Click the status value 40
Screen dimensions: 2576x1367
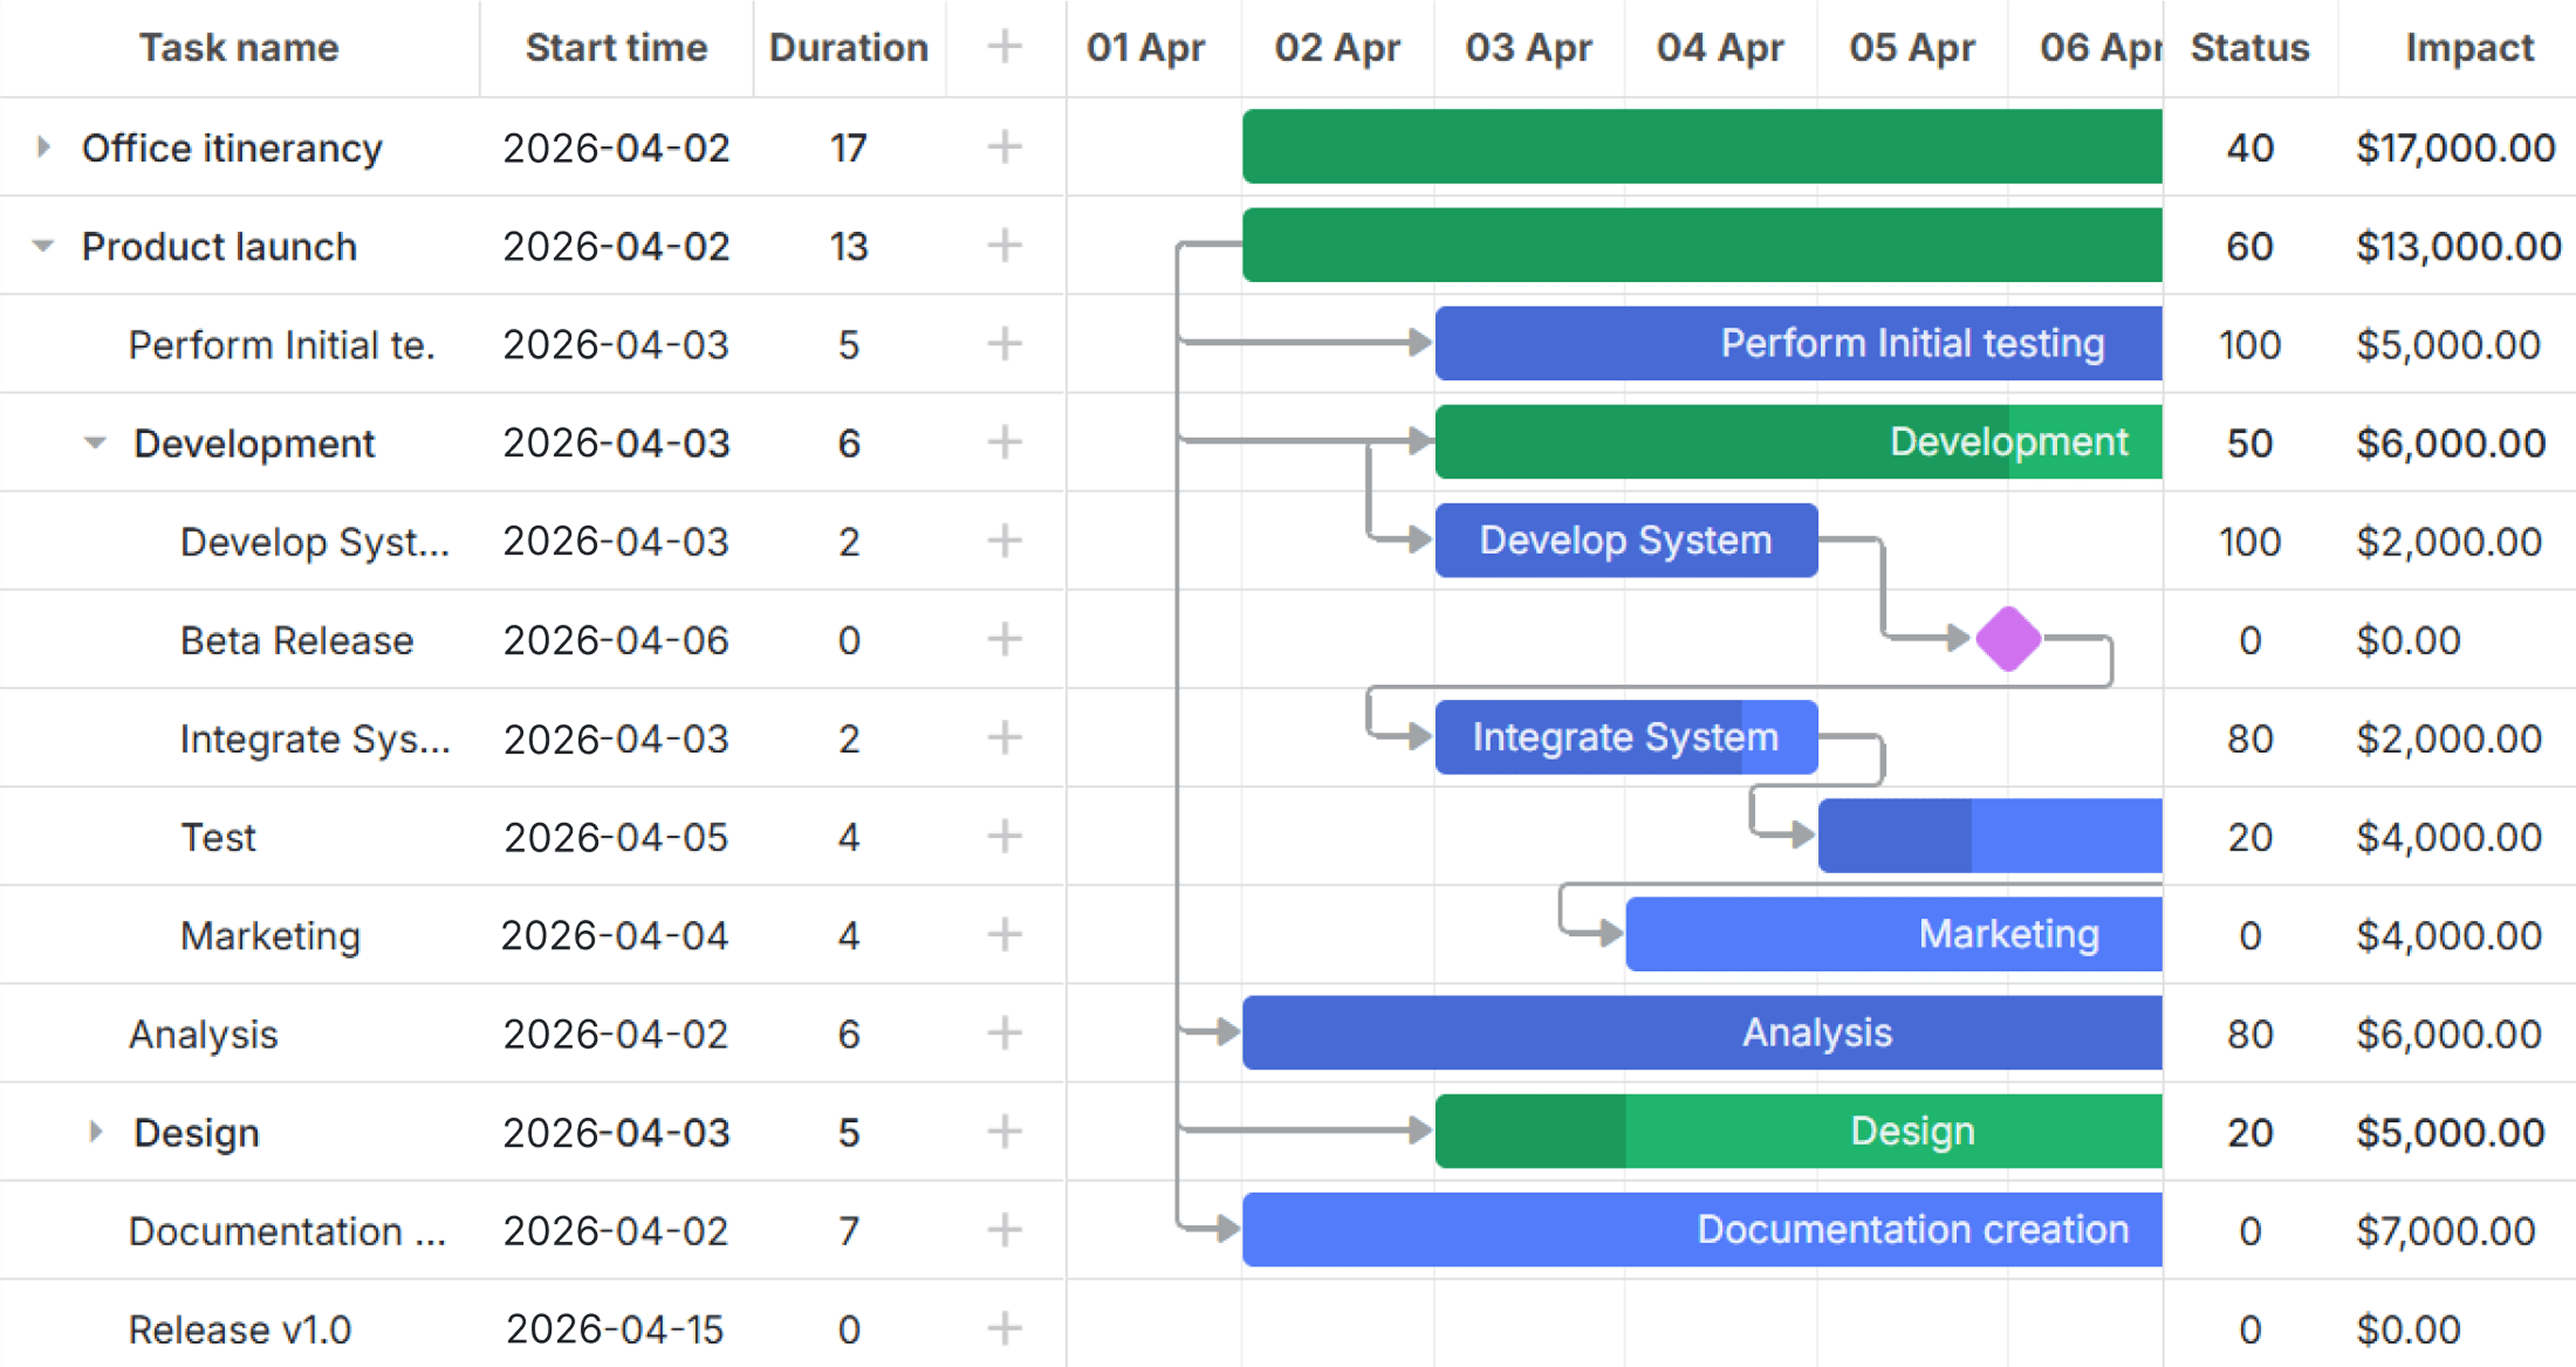pos(2250,148)
